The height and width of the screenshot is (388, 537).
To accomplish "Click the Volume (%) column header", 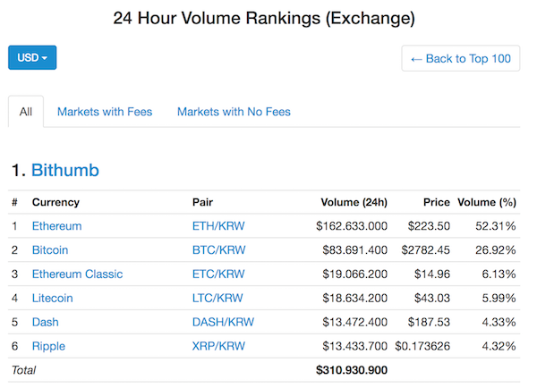I will click(x=487, y=202).
